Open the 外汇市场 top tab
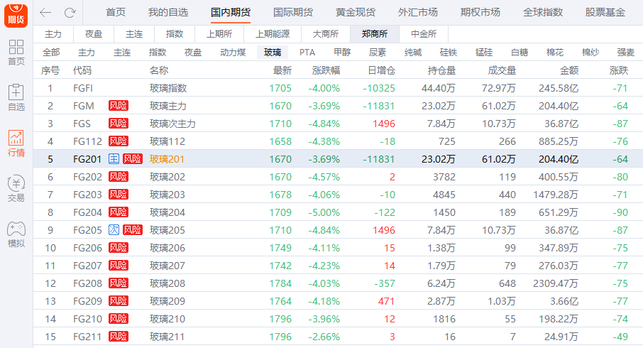 tap(418, 12)
